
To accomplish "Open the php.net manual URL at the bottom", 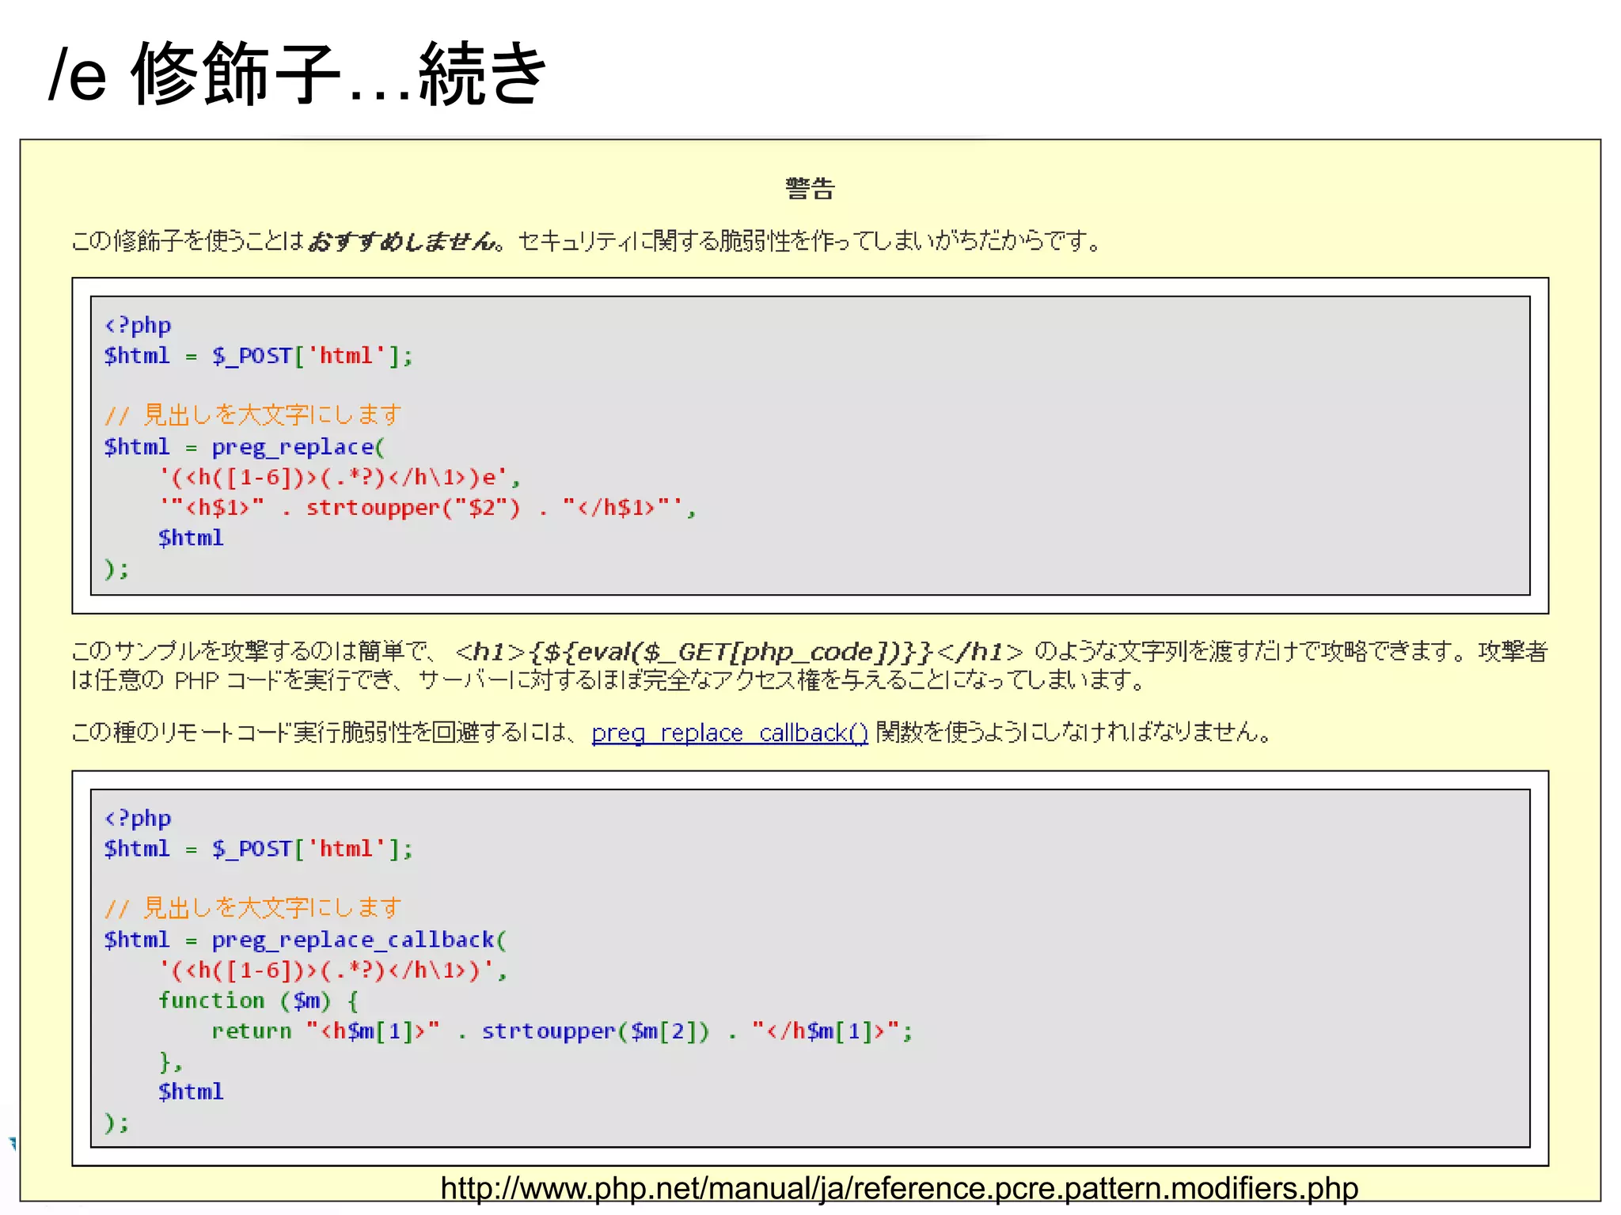I will click(899, 1188).
